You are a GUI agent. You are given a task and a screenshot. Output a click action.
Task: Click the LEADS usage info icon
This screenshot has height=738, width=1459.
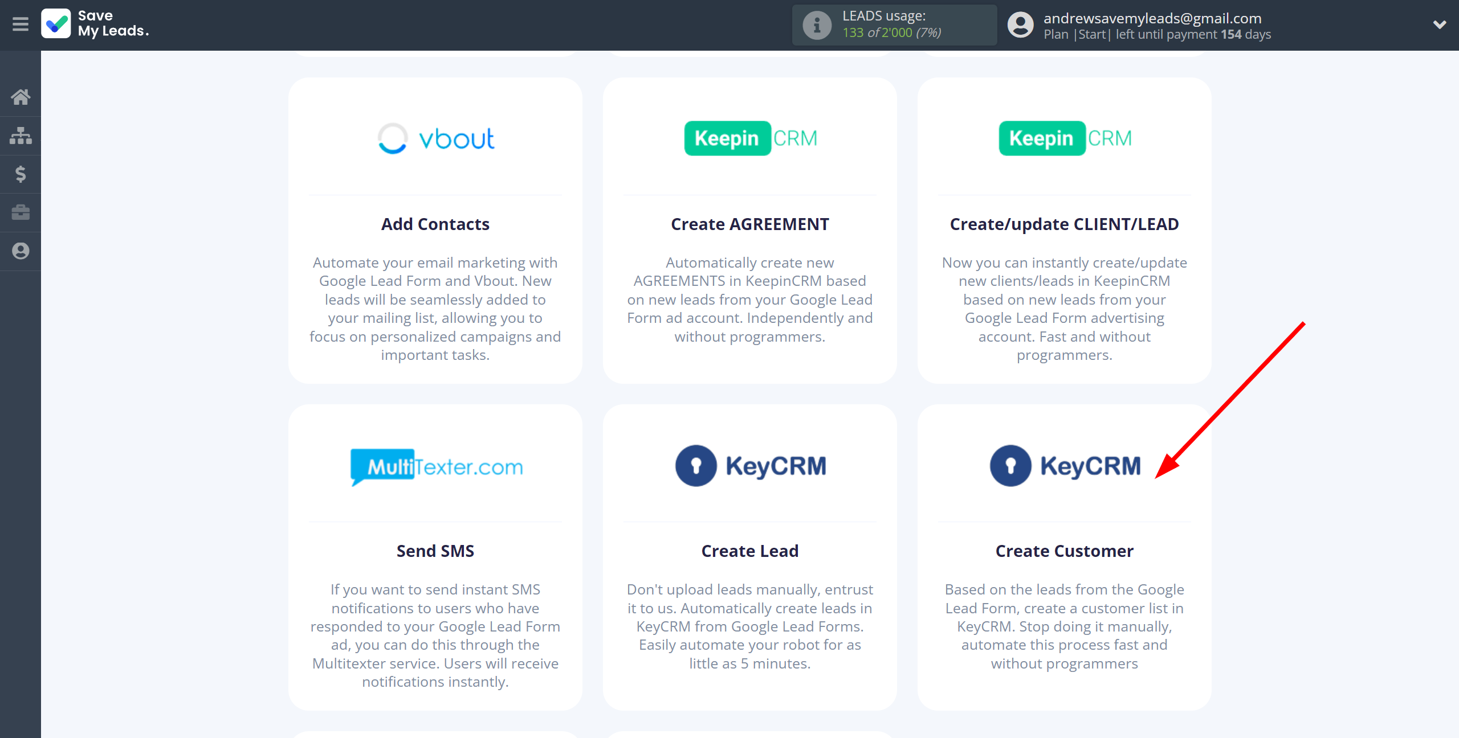[817, 25]
